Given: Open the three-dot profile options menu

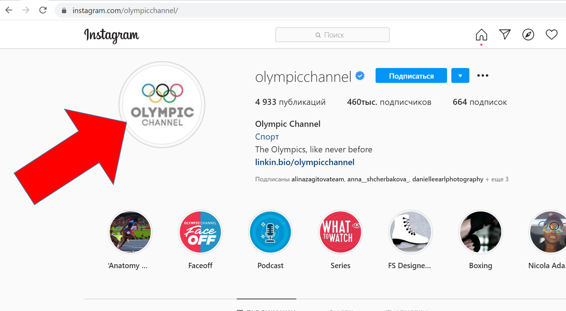Looking at the screenshot, I should pyautogui.click(x=483, y=76).
